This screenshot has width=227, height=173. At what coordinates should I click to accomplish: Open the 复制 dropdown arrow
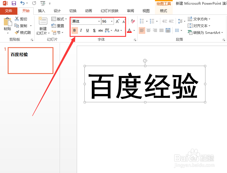[31, 26]
